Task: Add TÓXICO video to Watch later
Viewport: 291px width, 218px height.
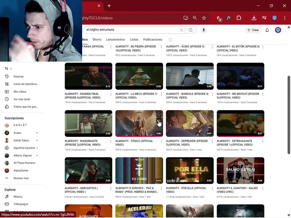Action: (159, 114)
